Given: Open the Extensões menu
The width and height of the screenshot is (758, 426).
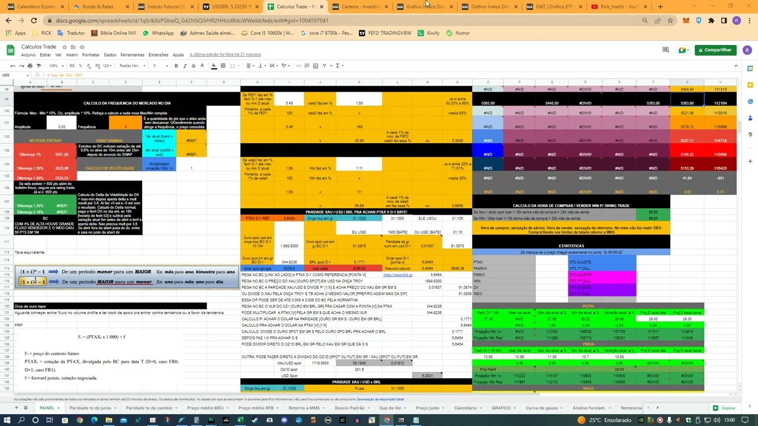Looking at the screenshot, I should point(158,55).
